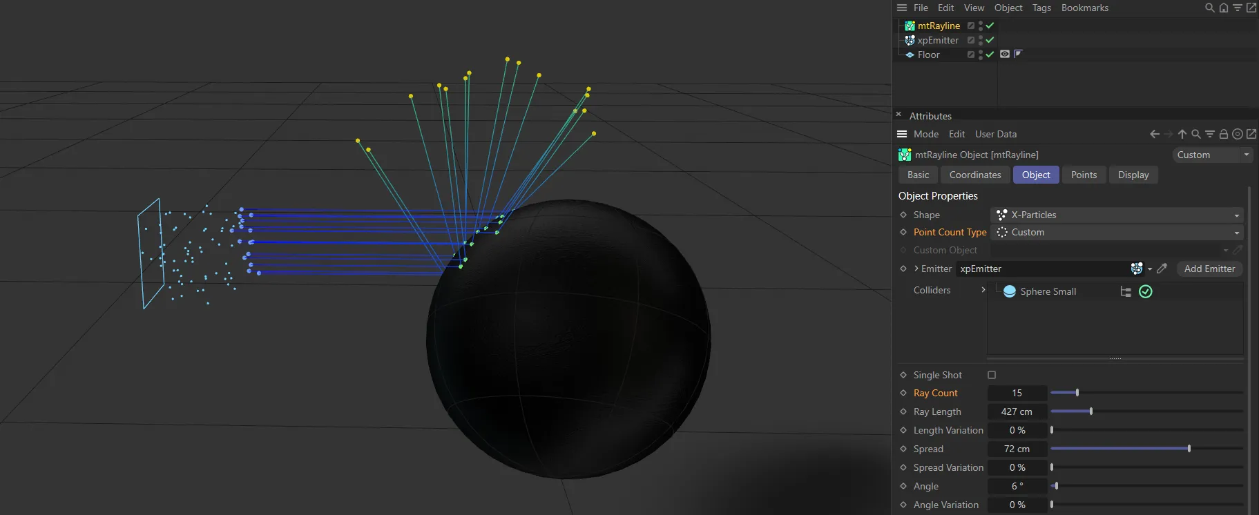Click Ray Length 427 cm field
The width and height of the screenshot is (1259, 515).
pos(1017,411)
